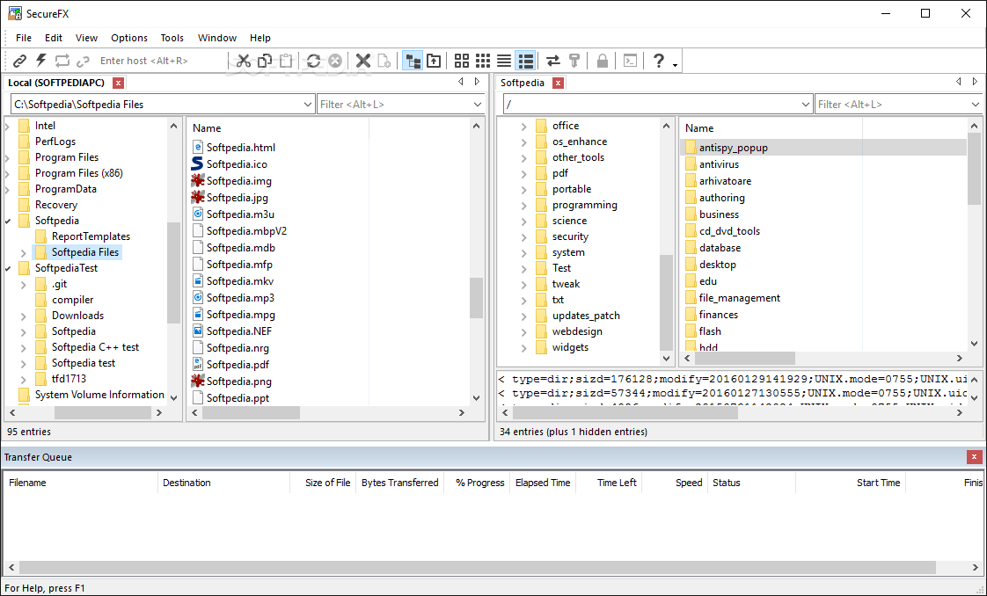Click the Copy icon in toolbar
The image size is (987, 596).
tap(265, 61)
